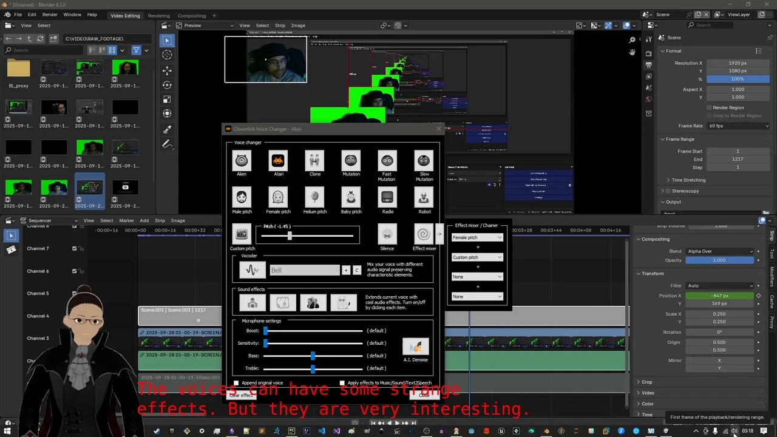Select the Silence voice icon
The image size is (777, 437).
point(387,234)
